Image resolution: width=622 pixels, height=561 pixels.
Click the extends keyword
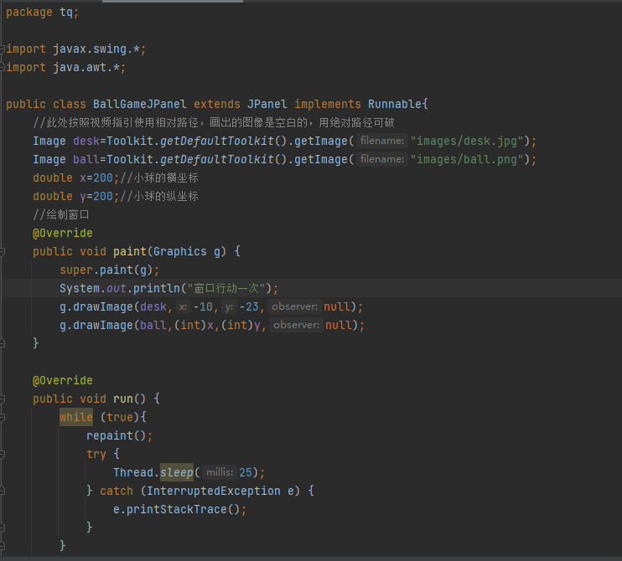tap(217, 104)
